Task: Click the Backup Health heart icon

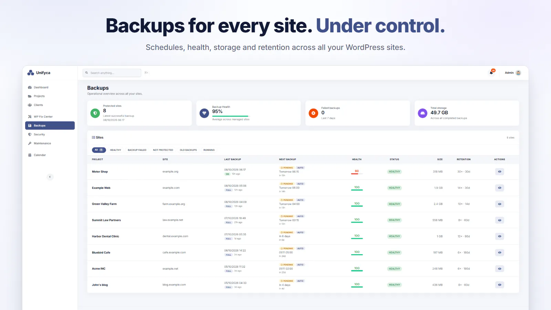Action: [204, 113]
